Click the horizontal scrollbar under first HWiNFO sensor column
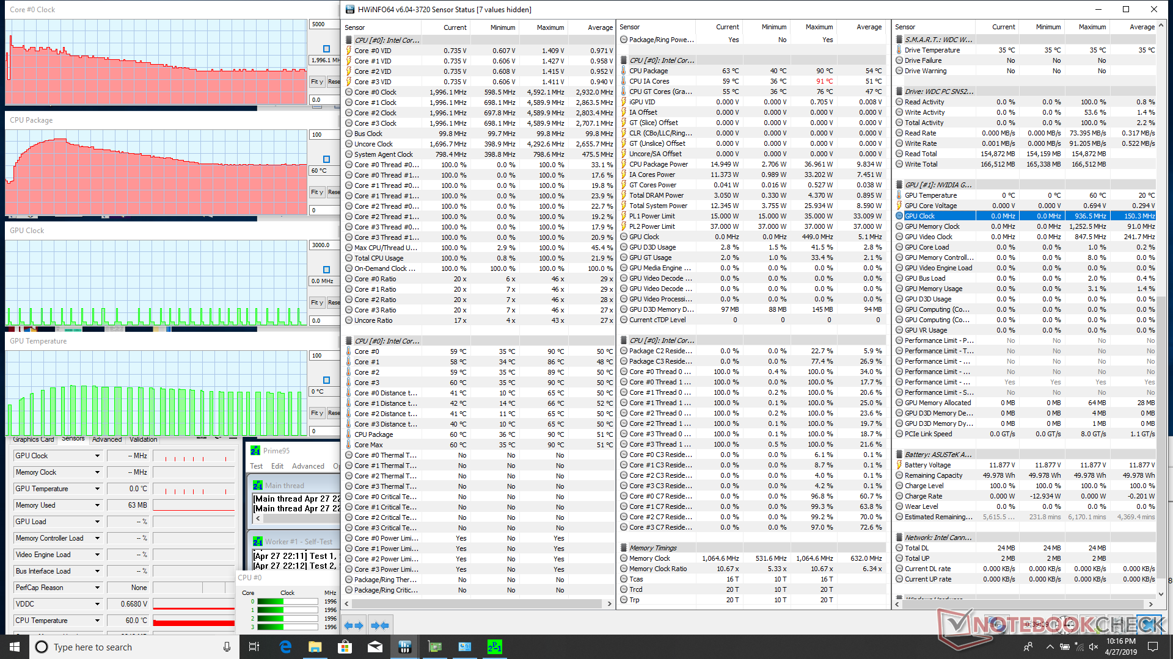Image resolution: width=1173 pixels, height=659 pixels. coord(478,603)
